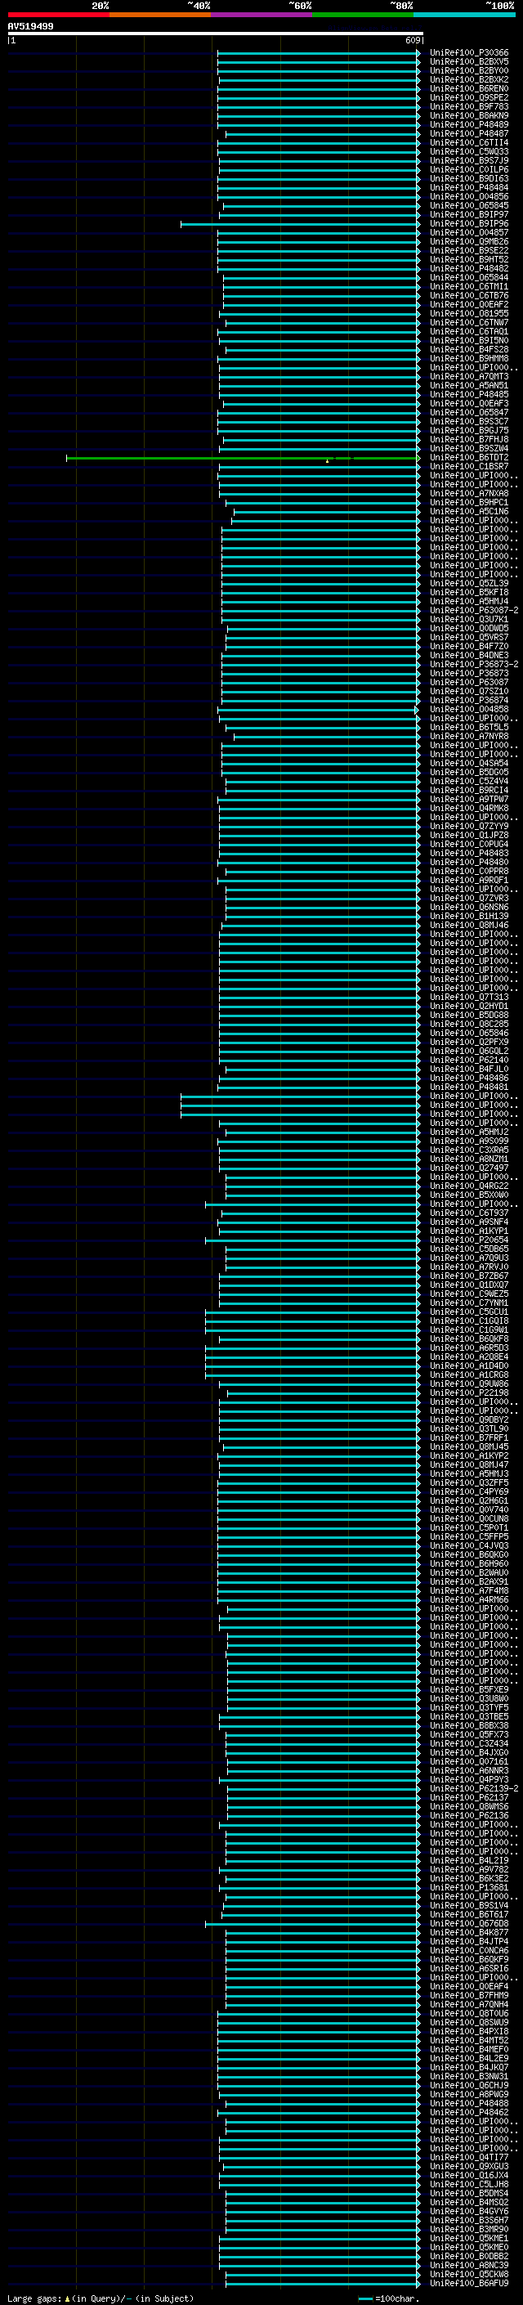Screen dimensions: 523x2305
Task: Click the red ~20% identity legend segment
Action: pos(58,15)
